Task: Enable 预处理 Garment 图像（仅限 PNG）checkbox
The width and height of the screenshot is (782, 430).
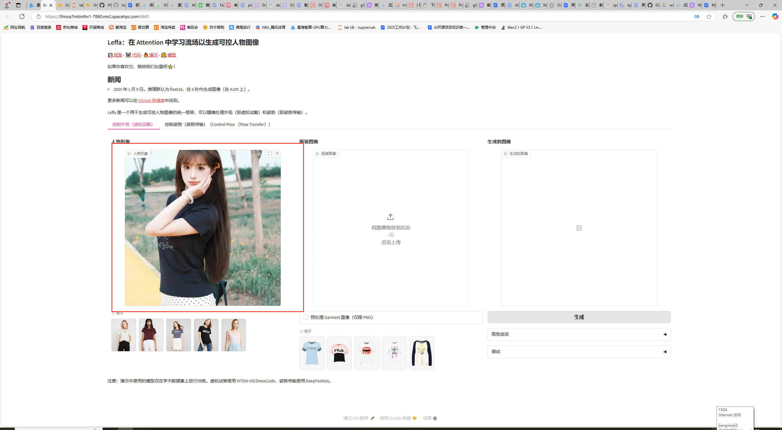Action: (306, 317)
